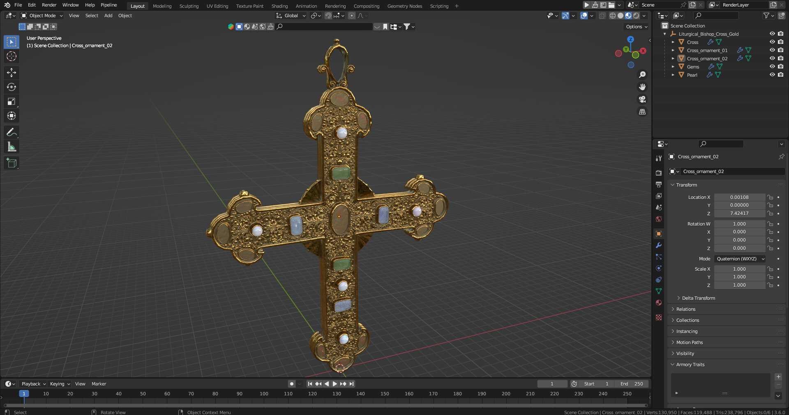This screenshot has width=789, height=415.
Task: Open the Render properties tab
Action: [x=659, y=173]
